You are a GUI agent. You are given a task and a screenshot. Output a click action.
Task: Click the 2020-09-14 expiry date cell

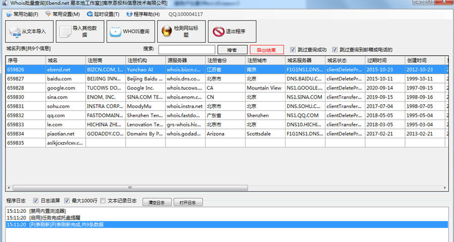click(385, 88)
